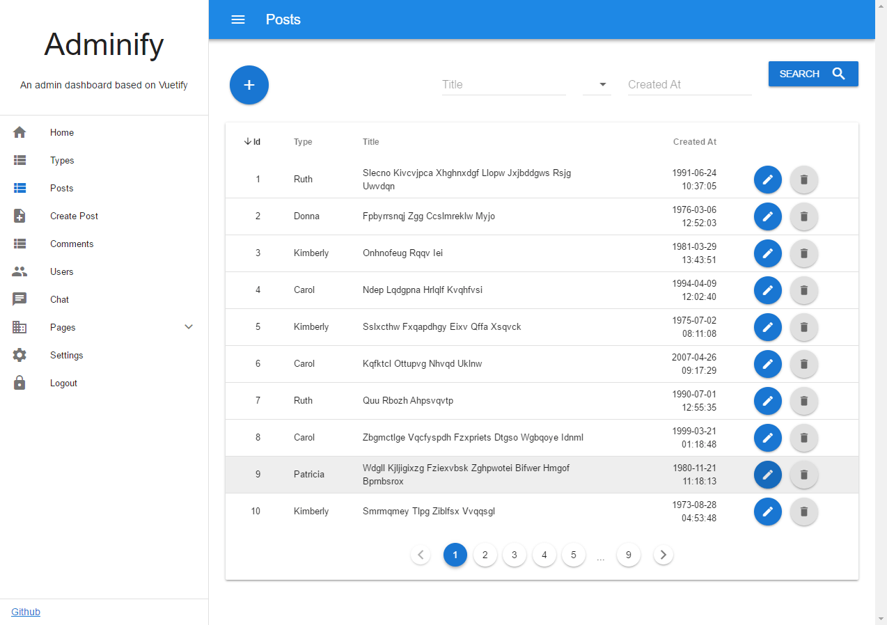Click the blue plus button to add a post
This screenshot has width=887, height=625.
(249, 85)
